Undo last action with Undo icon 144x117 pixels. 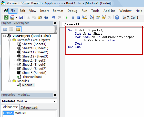pyautogui.click(x=54, y=17)
